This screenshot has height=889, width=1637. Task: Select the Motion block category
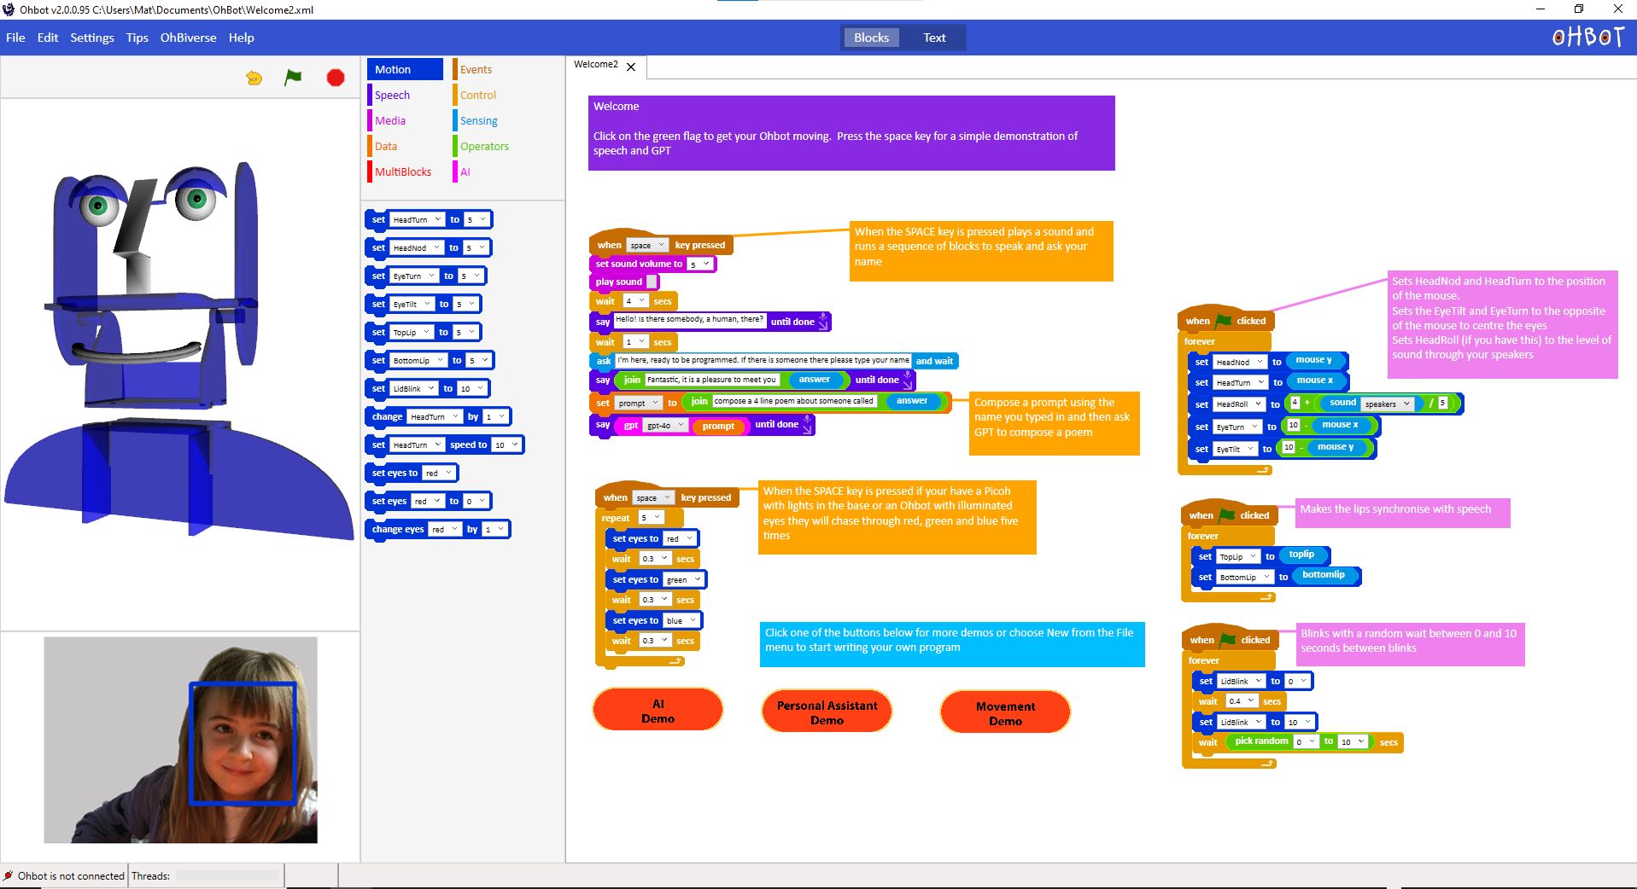coord(406,69)
